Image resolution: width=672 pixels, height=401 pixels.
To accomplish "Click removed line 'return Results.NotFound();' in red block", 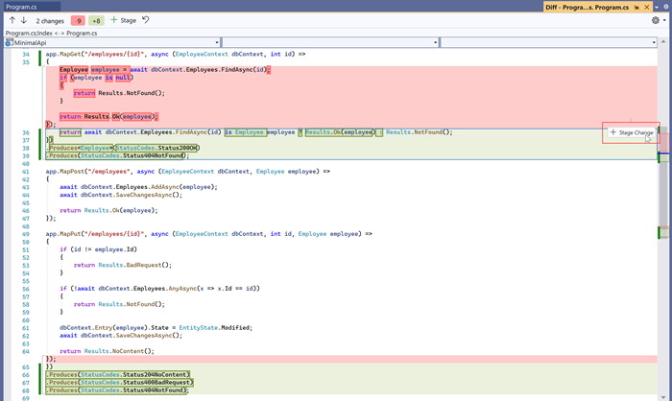I will [x=119, y=93].
